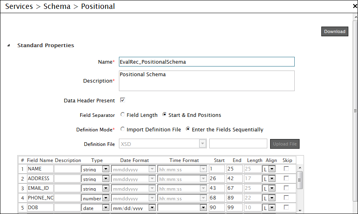Check the Skip box for NAME row

[286, 169]
